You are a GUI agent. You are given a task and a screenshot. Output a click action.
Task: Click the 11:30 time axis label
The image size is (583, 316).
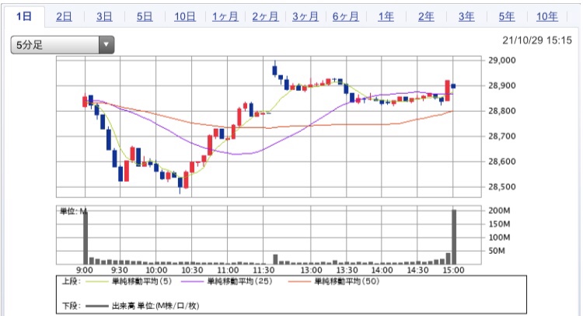coord(264,270)
